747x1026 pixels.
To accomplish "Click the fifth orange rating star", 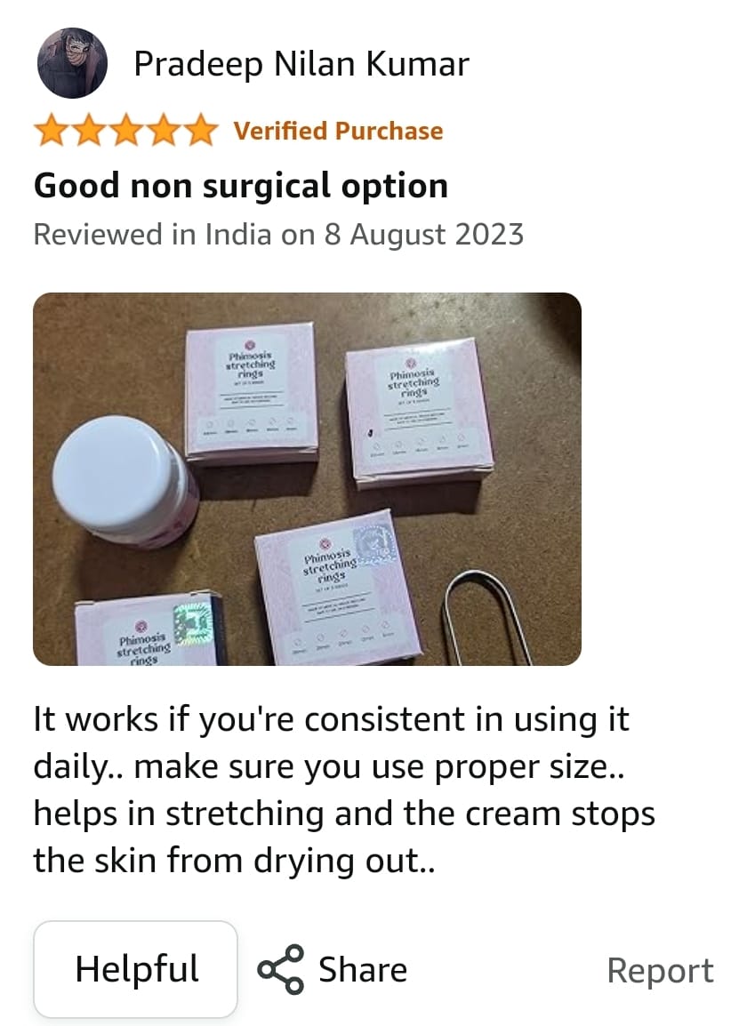I will (x=201, y=130).
